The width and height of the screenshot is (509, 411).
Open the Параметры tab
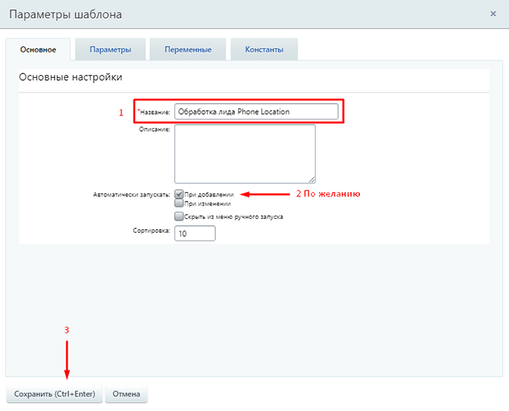[x=111, y=49]
